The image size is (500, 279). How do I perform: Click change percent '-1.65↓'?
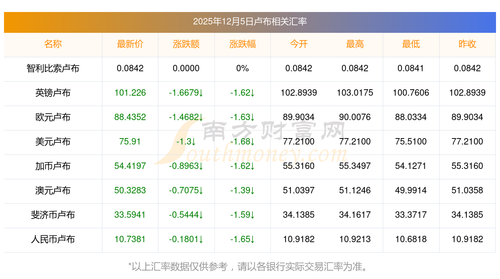tap(242, 239)
